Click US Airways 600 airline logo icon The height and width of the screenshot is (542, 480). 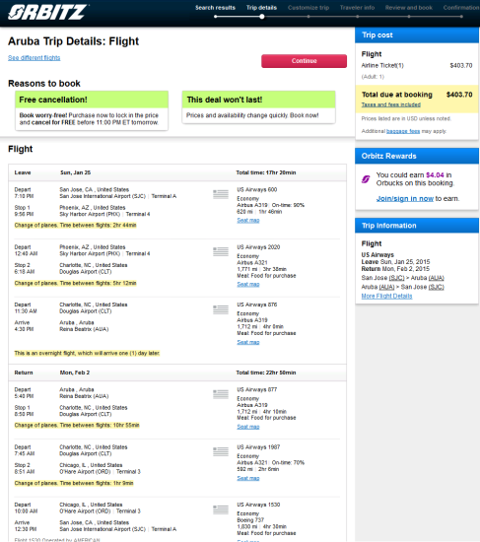[x=221, y=194]
